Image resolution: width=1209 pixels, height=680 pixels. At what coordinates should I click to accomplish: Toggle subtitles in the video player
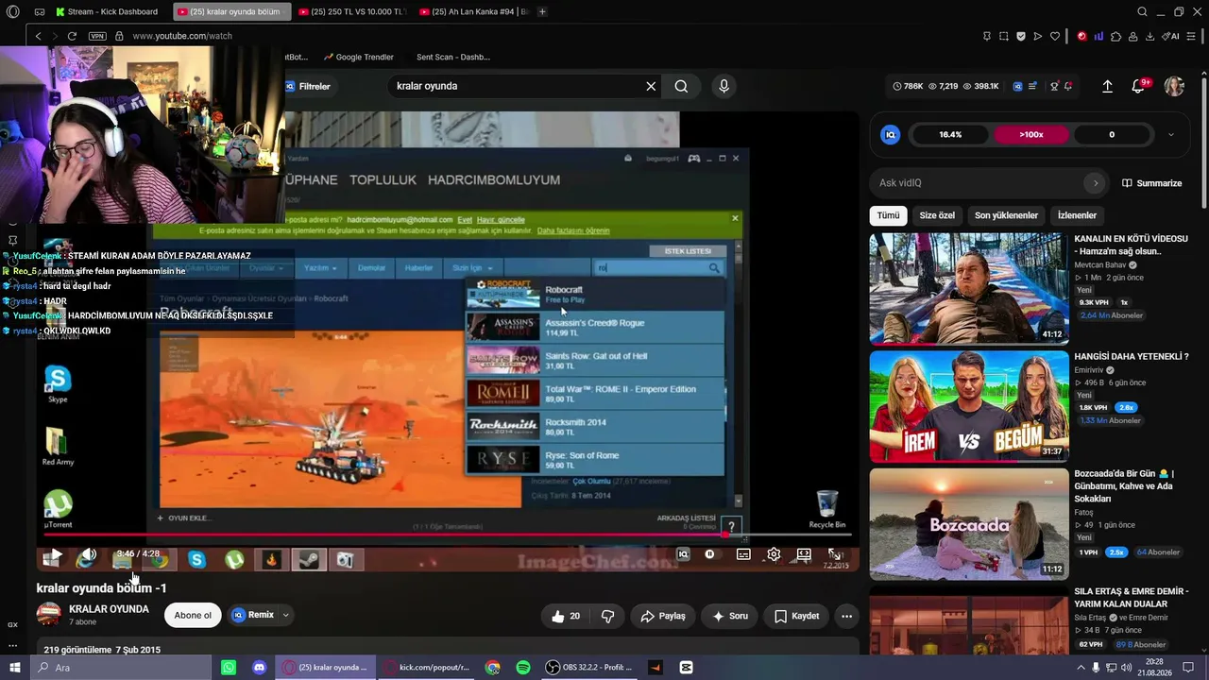click(x=743, y=554)
